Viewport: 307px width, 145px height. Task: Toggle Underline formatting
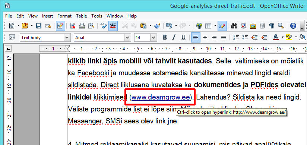[x=183, y=37]
